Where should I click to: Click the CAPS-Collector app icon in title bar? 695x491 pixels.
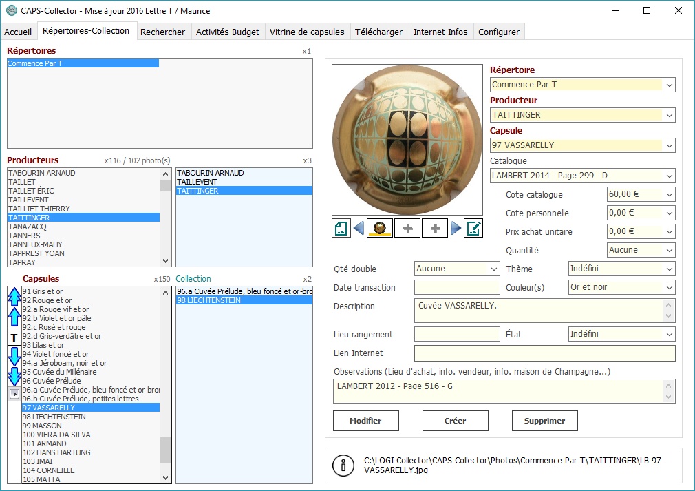[x=12, y=10]
